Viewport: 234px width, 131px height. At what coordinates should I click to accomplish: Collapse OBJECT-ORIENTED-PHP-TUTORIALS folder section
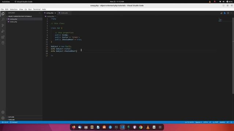click(20, 16)
